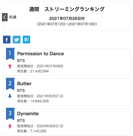This screenshot has width=133, height=136.
Task: Select BTS artist under Butter
Action: (x=21, y=91)
